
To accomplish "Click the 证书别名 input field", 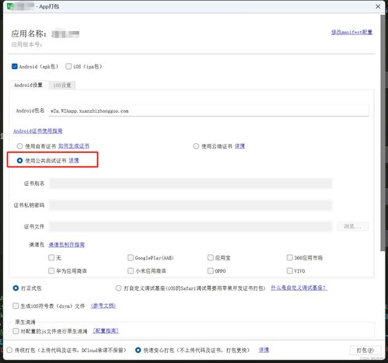I will pyautogui.click(x=191, y=183).
